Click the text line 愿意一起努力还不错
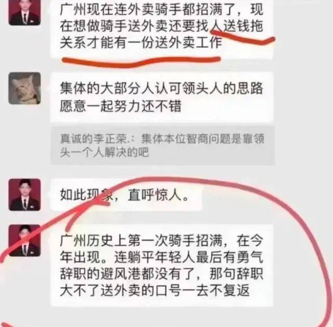 [120, 106]
